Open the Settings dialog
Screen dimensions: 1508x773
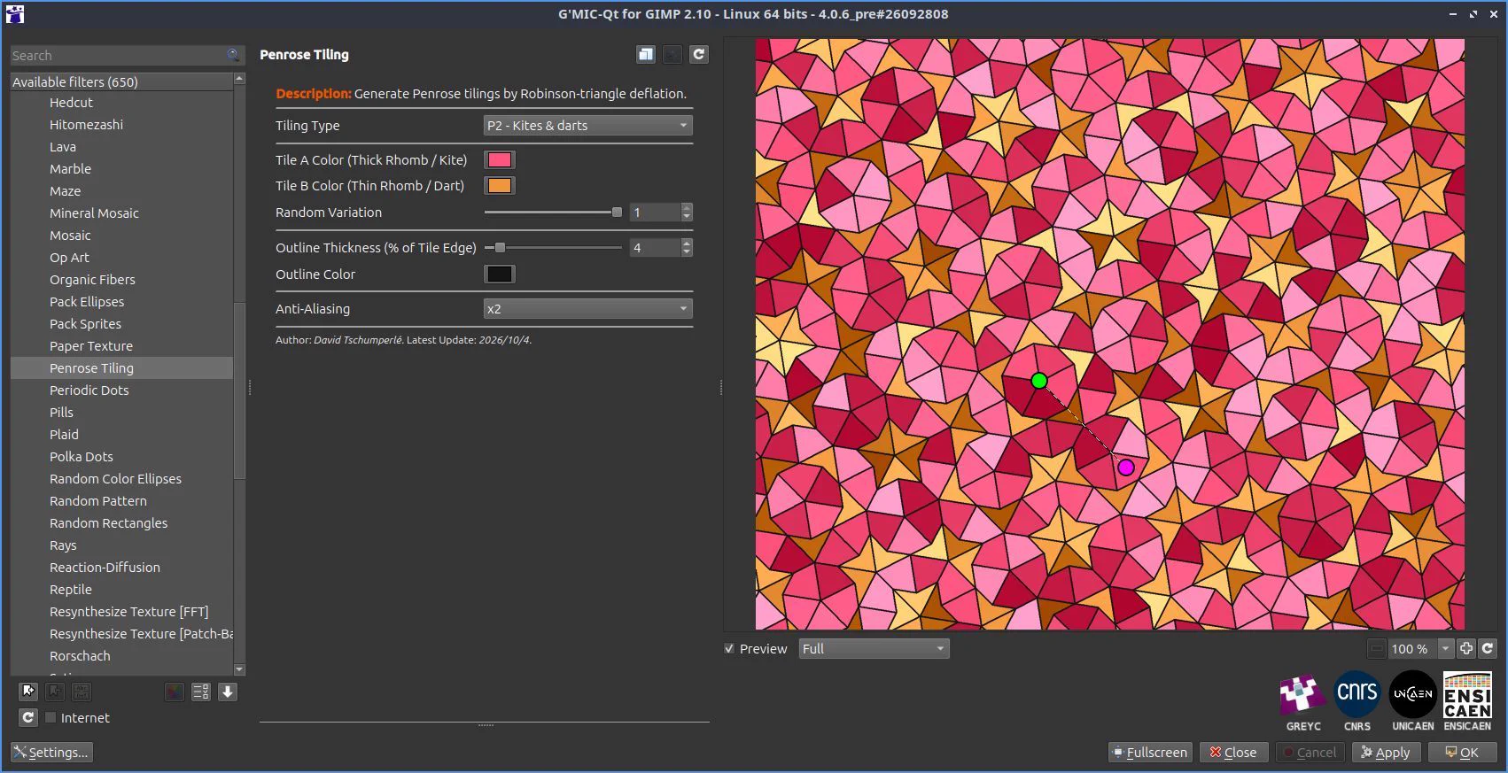(51, 752)
